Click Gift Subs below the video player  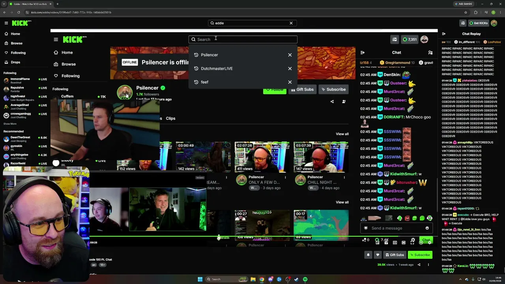pos(395,255)
